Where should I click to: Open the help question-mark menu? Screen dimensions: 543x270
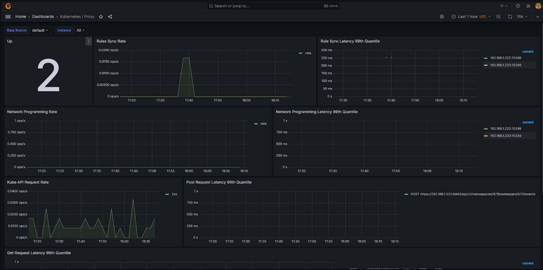pos(518,6)
